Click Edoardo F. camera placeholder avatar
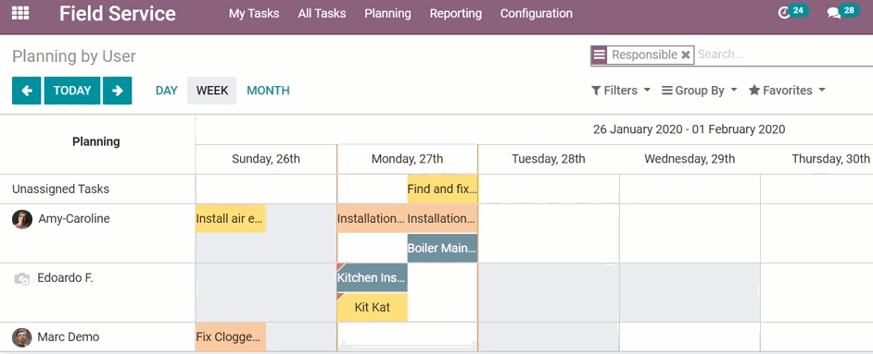This screenshot has height=354, width=873. tap(21, 278)
